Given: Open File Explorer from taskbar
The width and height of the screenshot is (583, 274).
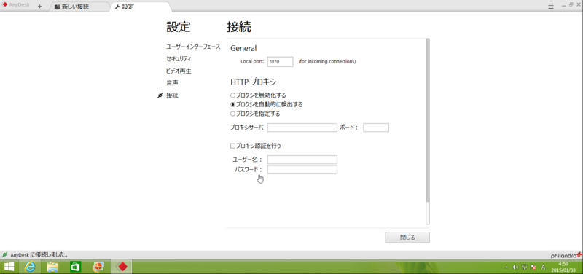Looking at the screenshot, I should click(x=52, y=267).
